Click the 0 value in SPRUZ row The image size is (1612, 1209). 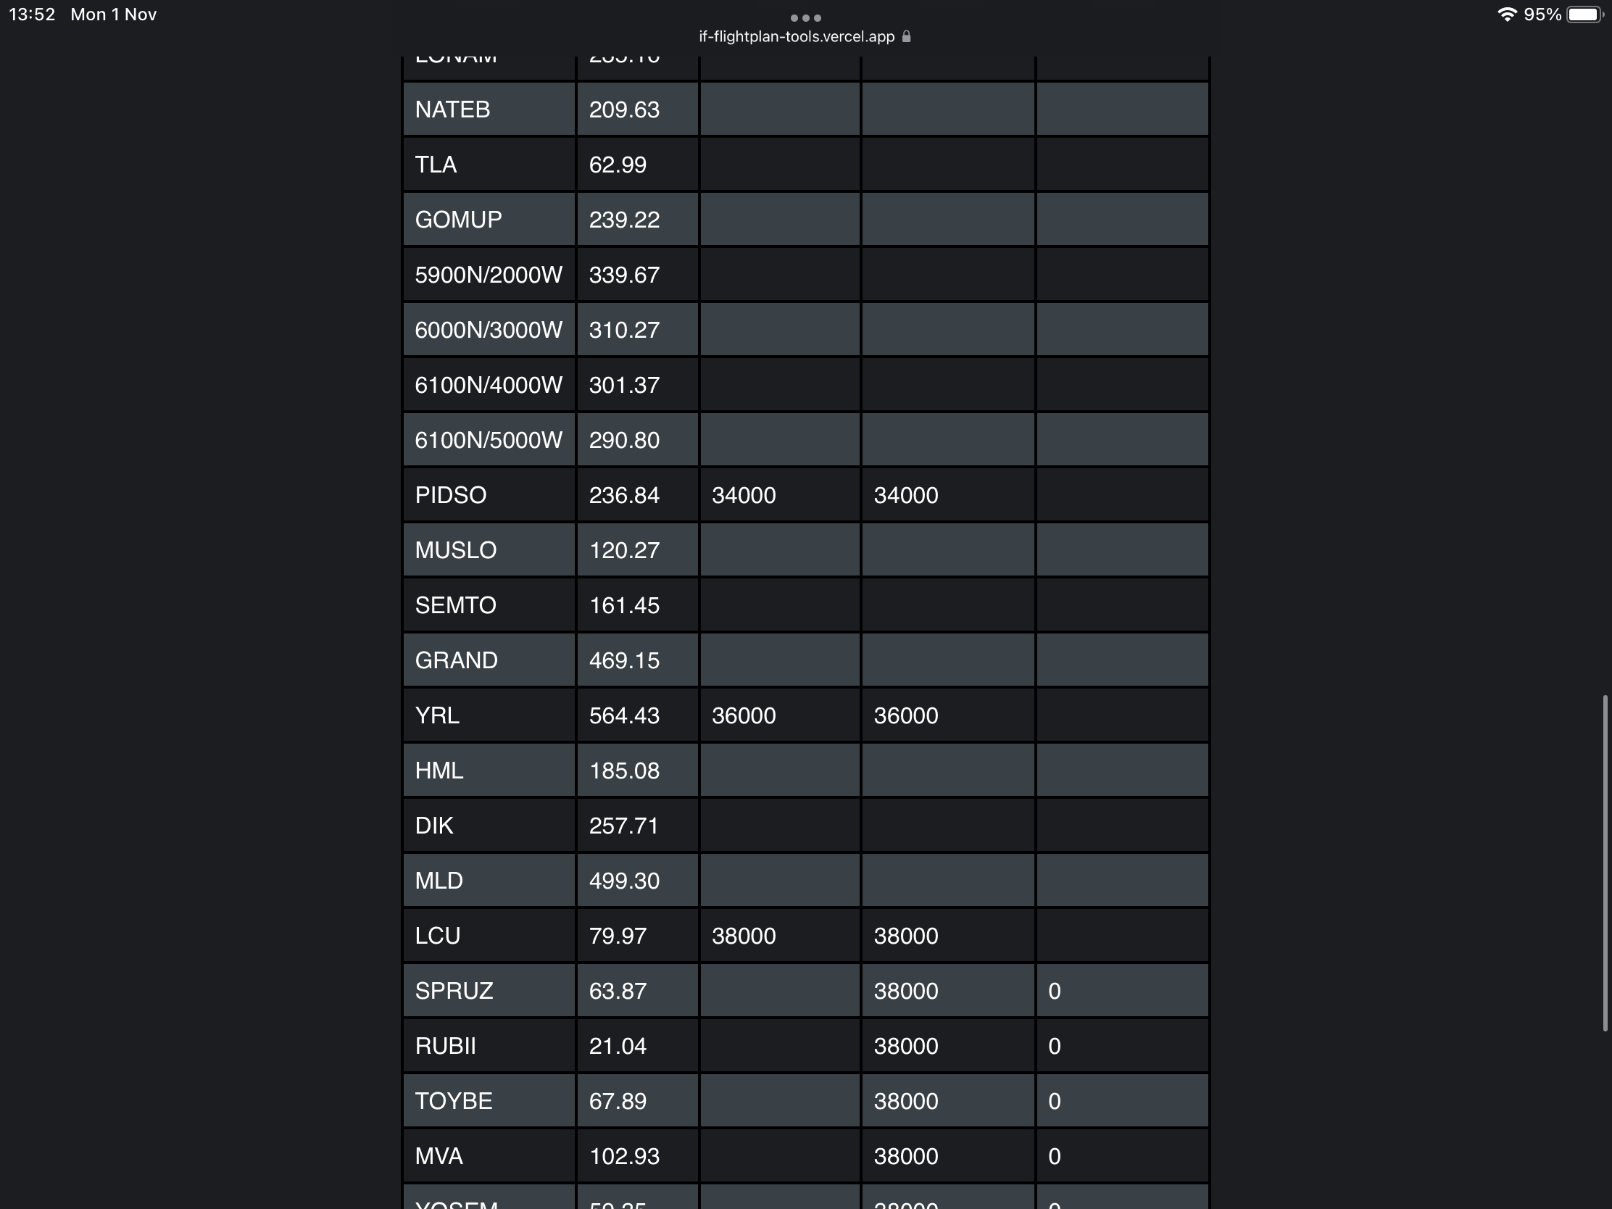(1054, 991)
